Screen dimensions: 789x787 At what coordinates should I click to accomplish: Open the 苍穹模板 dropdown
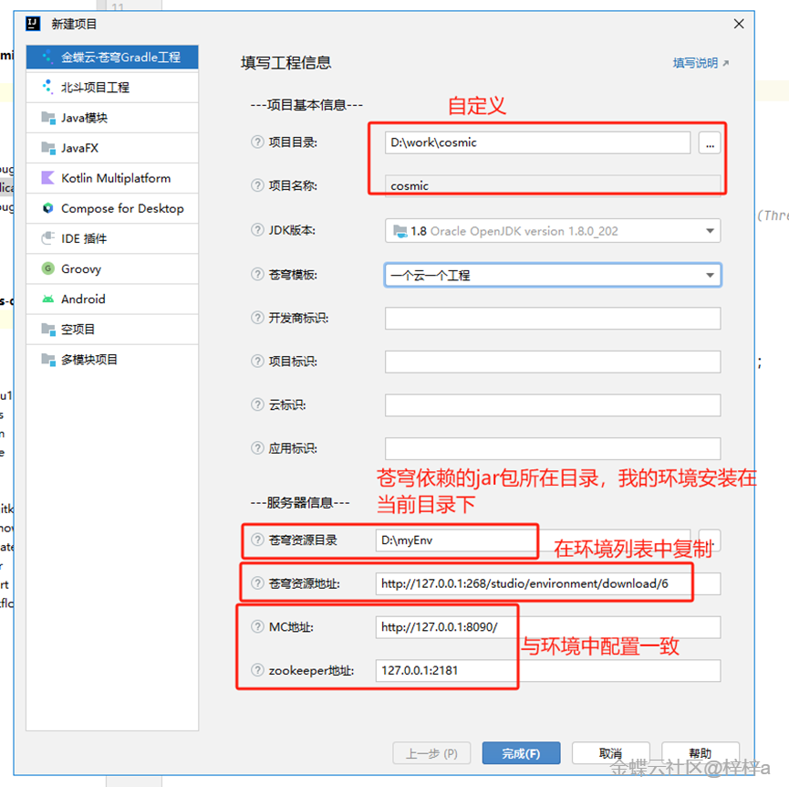(553, 275)
